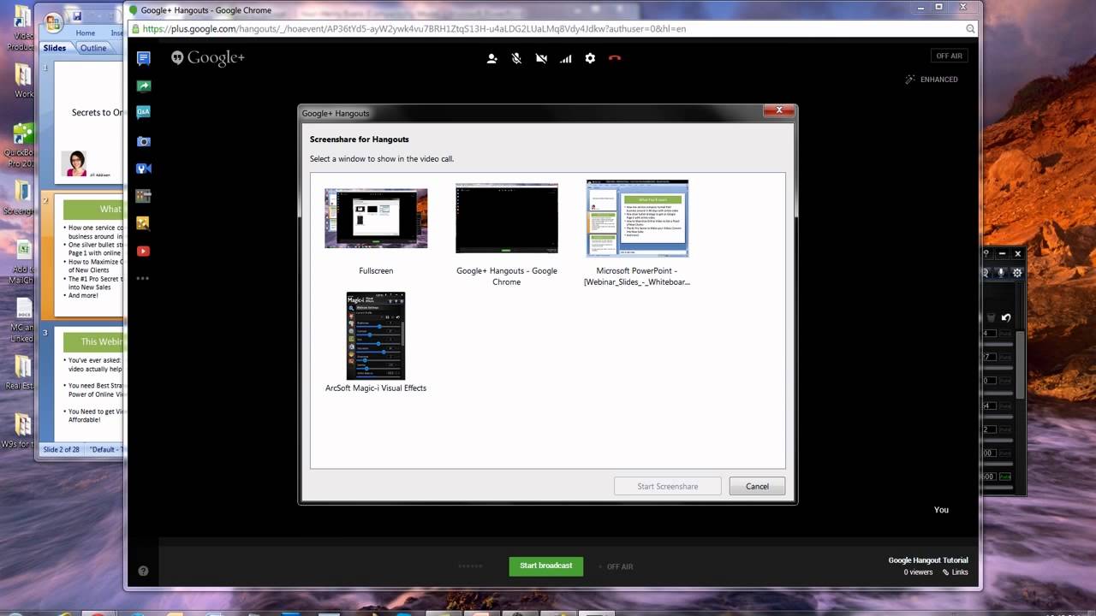
Task: Close the Google+ Hangouts screenshare dialog
Action: pyautogui.click(x=778, y=110)
